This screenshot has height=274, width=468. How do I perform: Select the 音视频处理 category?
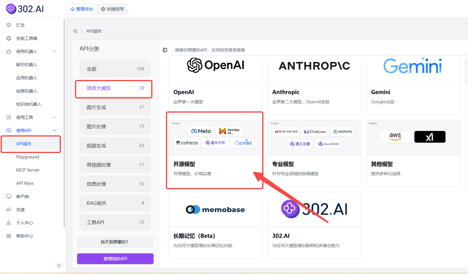coord(115,165)
